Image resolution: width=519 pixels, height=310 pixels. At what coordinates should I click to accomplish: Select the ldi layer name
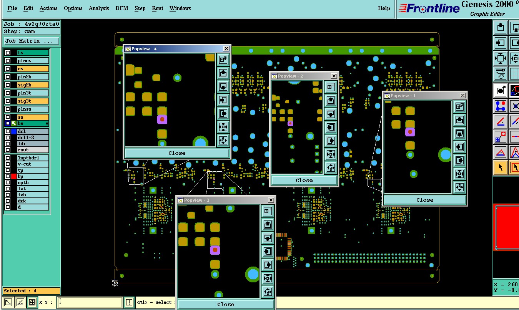[x=33, y=144]
